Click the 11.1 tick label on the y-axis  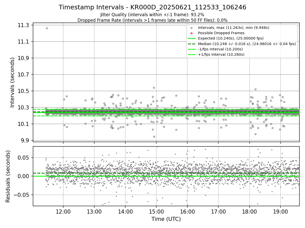tap(24, 42)
